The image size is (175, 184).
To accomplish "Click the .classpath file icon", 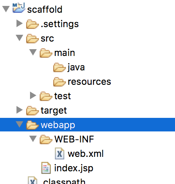I will (x=33, y=180).
